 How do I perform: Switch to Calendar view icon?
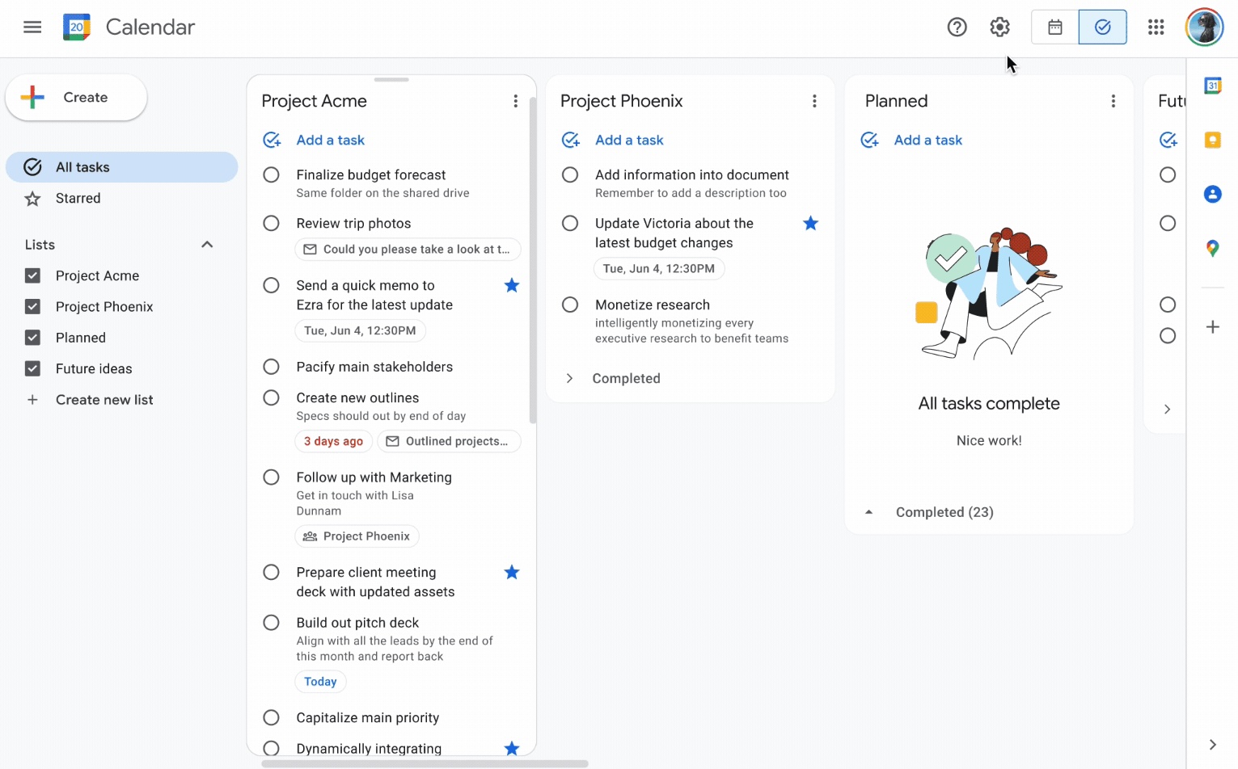pyautogui.click(x=1054, y=27)
